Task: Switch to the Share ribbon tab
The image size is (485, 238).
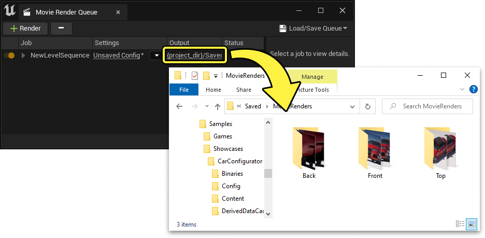Action: (244, 90)
